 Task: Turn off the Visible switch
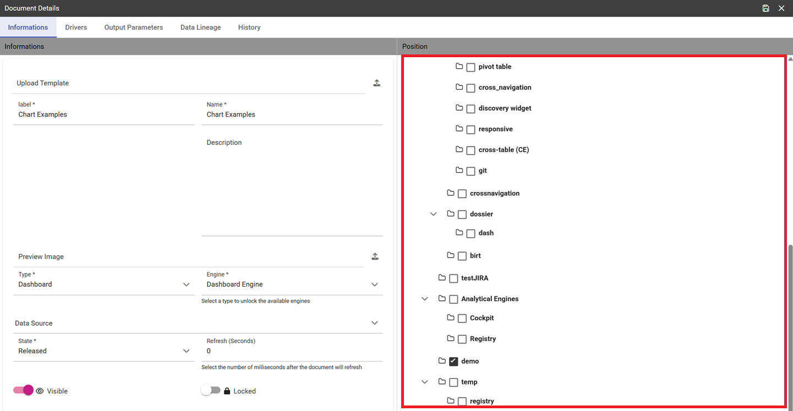(x=23, y=390)
